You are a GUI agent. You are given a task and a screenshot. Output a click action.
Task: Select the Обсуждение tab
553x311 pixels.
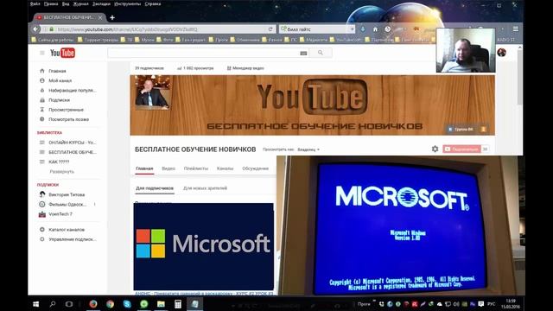(256, 168)
